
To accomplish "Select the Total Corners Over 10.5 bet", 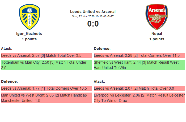I will pyautogui.click(x=47, y=88).
